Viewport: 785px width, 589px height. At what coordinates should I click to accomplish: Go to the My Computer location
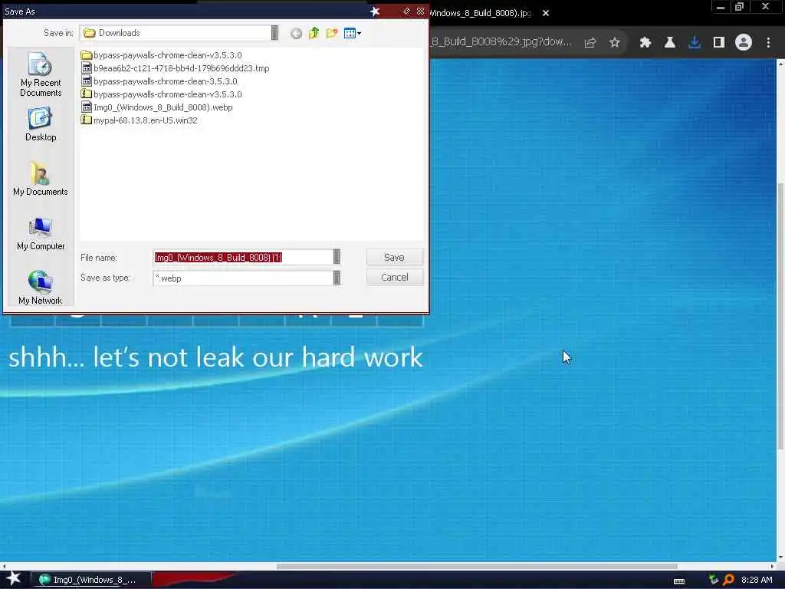pyautogui.click(x=41, y=233)
